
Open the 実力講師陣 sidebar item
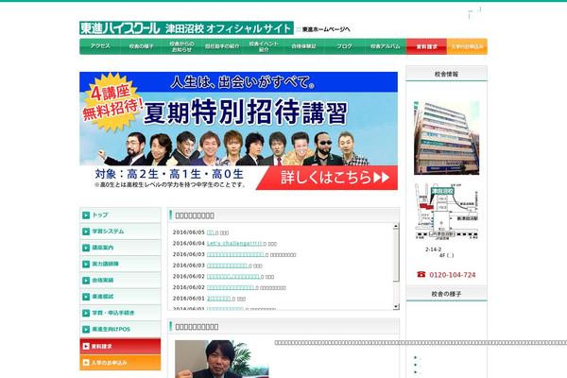coord(120,264)
